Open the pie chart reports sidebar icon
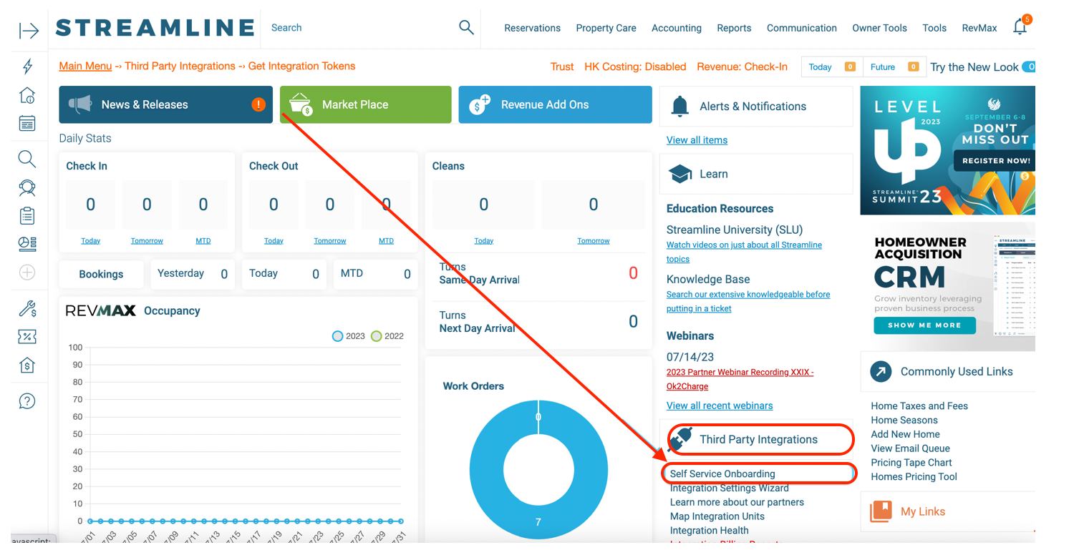 coord(27,244)
